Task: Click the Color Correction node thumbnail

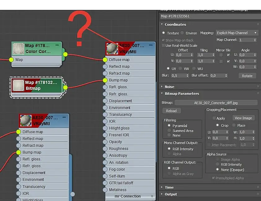Action: coord(18,49)
